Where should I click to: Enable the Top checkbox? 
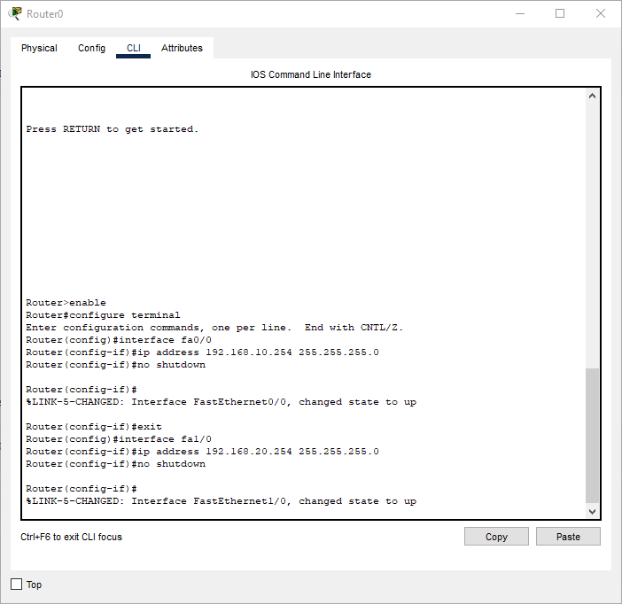coord(16,585)
